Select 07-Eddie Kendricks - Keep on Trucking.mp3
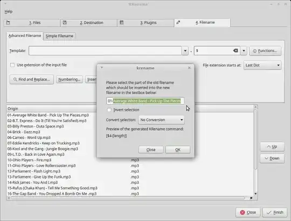Image resolution: width=291 pixels, height=221 pixels. pos(43,143)
